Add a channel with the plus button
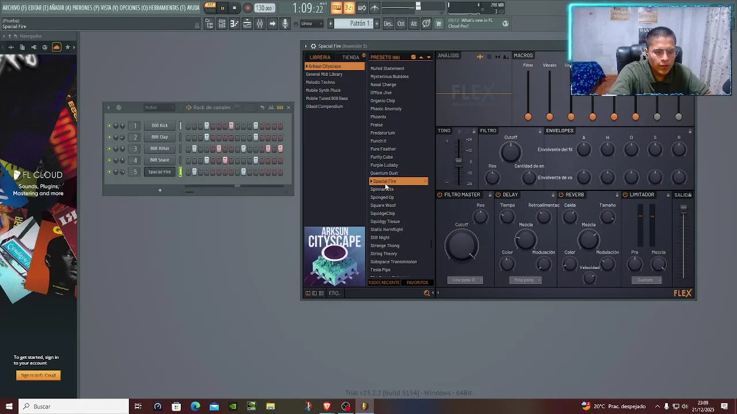Image resolution: width=737 pixels, height=414 pixels. pyautogui.click(x=160, y=190)
